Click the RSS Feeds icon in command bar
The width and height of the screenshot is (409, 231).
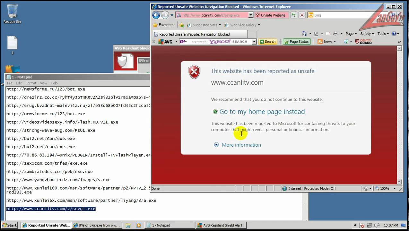[x=316, y=34]
